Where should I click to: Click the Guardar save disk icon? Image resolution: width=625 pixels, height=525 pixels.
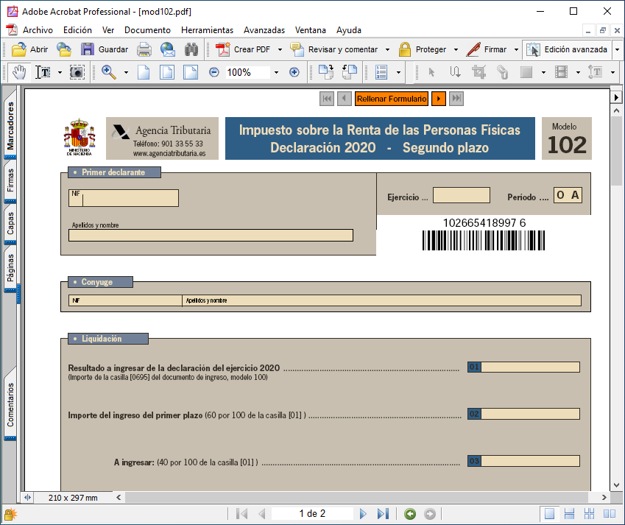[88, 49]
